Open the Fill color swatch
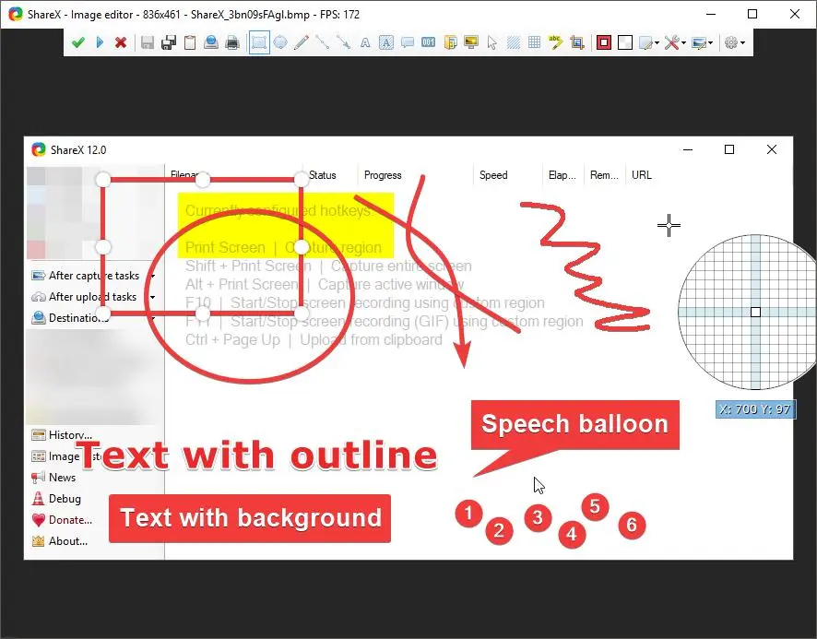 [x=624, y=42]
